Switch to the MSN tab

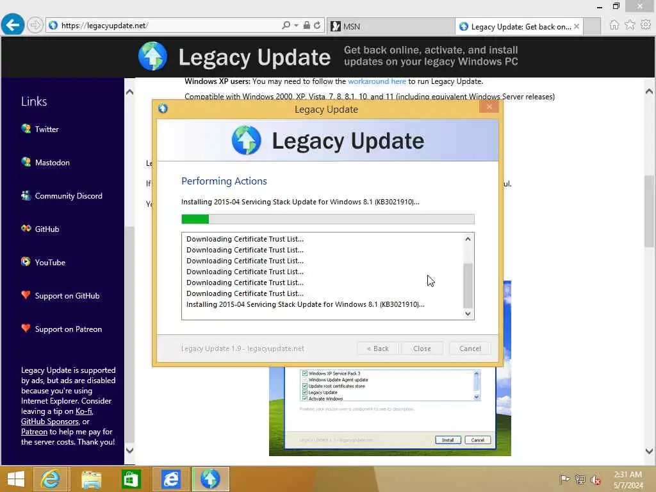(390, 26)
